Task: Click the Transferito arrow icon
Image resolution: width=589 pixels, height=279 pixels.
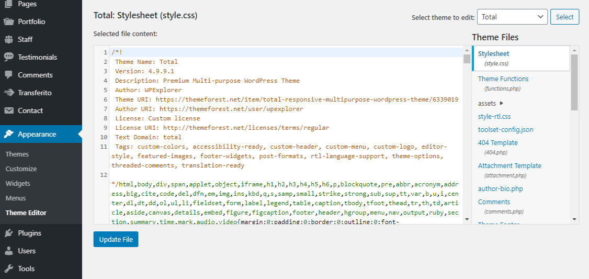Action: click(x=9, y=93)
